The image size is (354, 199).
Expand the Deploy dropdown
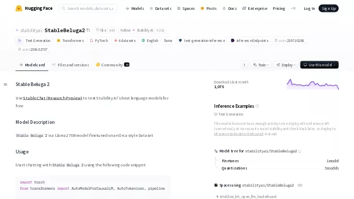pos(286,65)
